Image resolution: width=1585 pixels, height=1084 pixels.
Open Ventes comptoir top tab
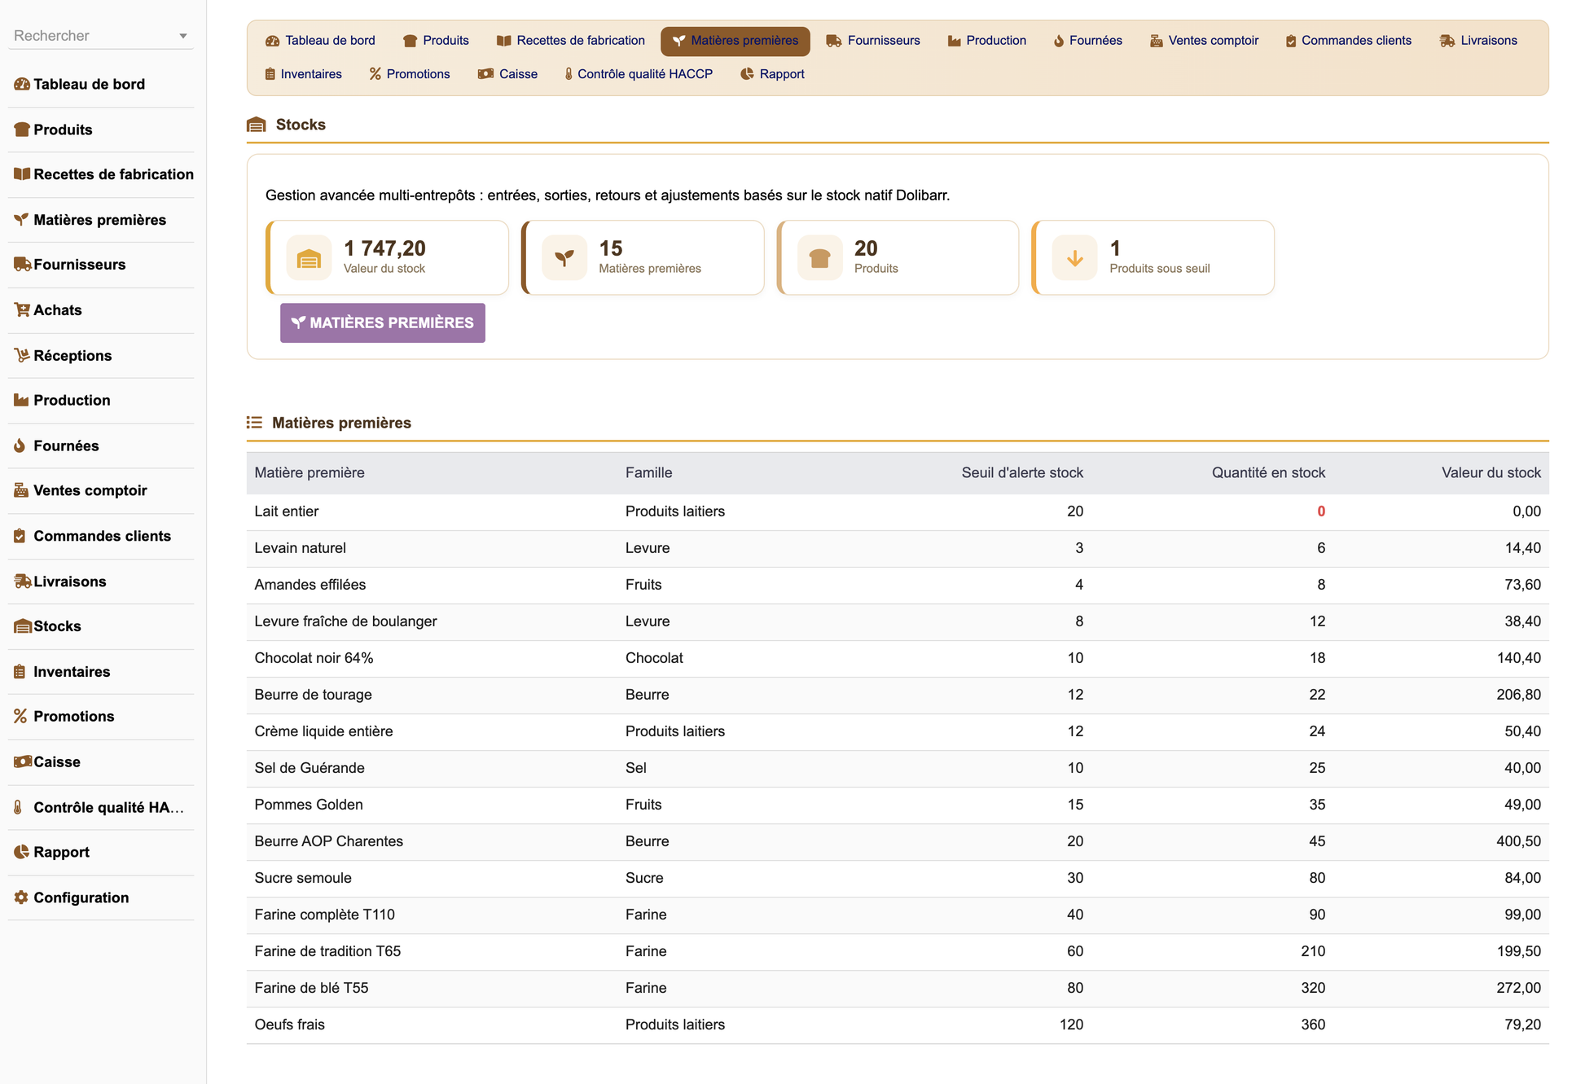tap(1205, 41)
